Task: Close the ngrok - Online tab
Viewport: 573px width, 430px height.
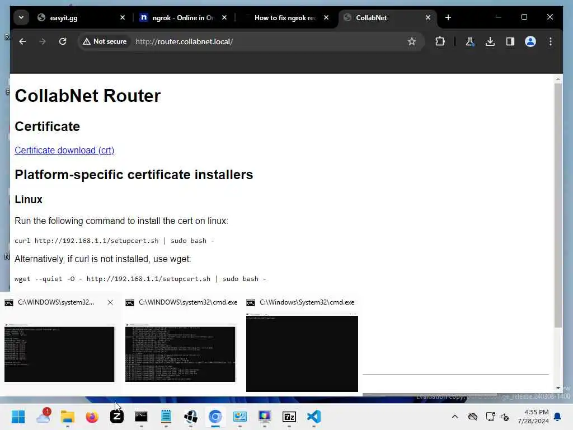Action: [x=224, y=17]
